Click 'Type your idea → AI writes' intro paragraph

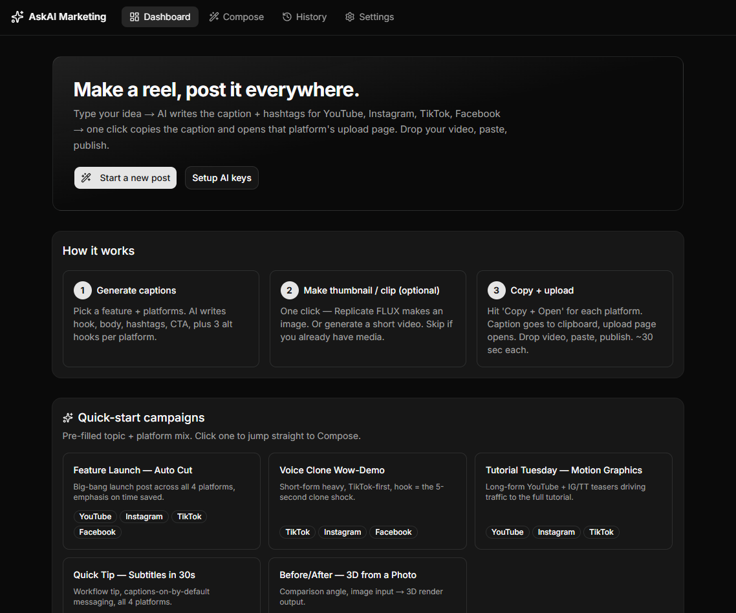(290, 129)
